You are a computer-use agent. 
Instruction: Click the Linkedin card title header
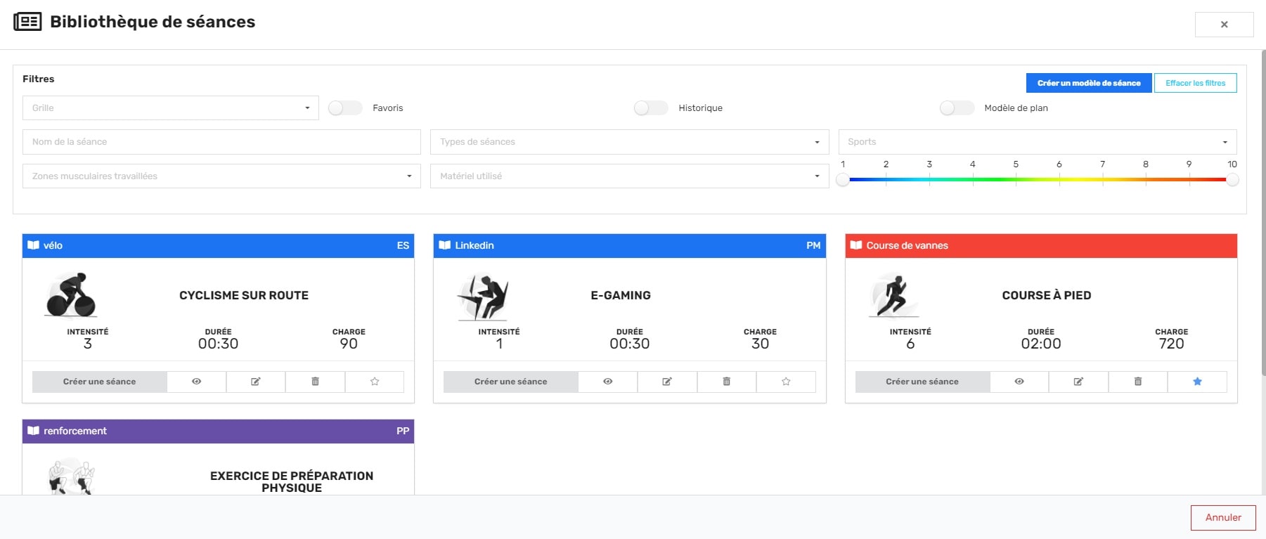click(630, 246)
